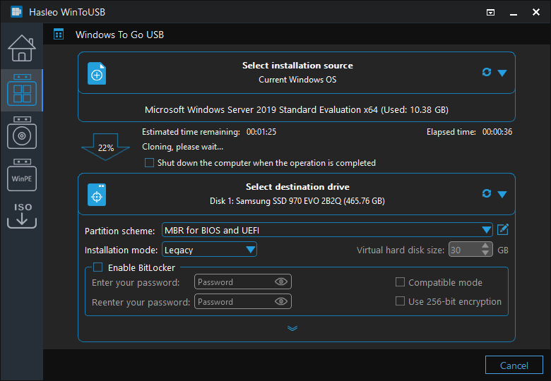Image resolution: width=551 pixels, height=381 pixels.
Task: Open the Partition scheme combo box
Action: pos(327,230)
